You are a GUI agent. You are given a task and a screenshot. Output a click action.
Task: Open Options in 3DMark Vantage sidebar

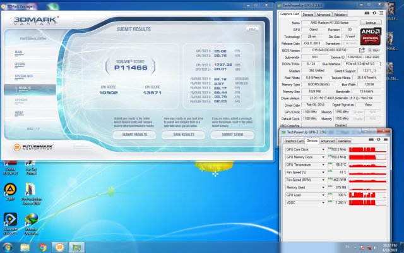pyautogui.click(x=20, y=64)
